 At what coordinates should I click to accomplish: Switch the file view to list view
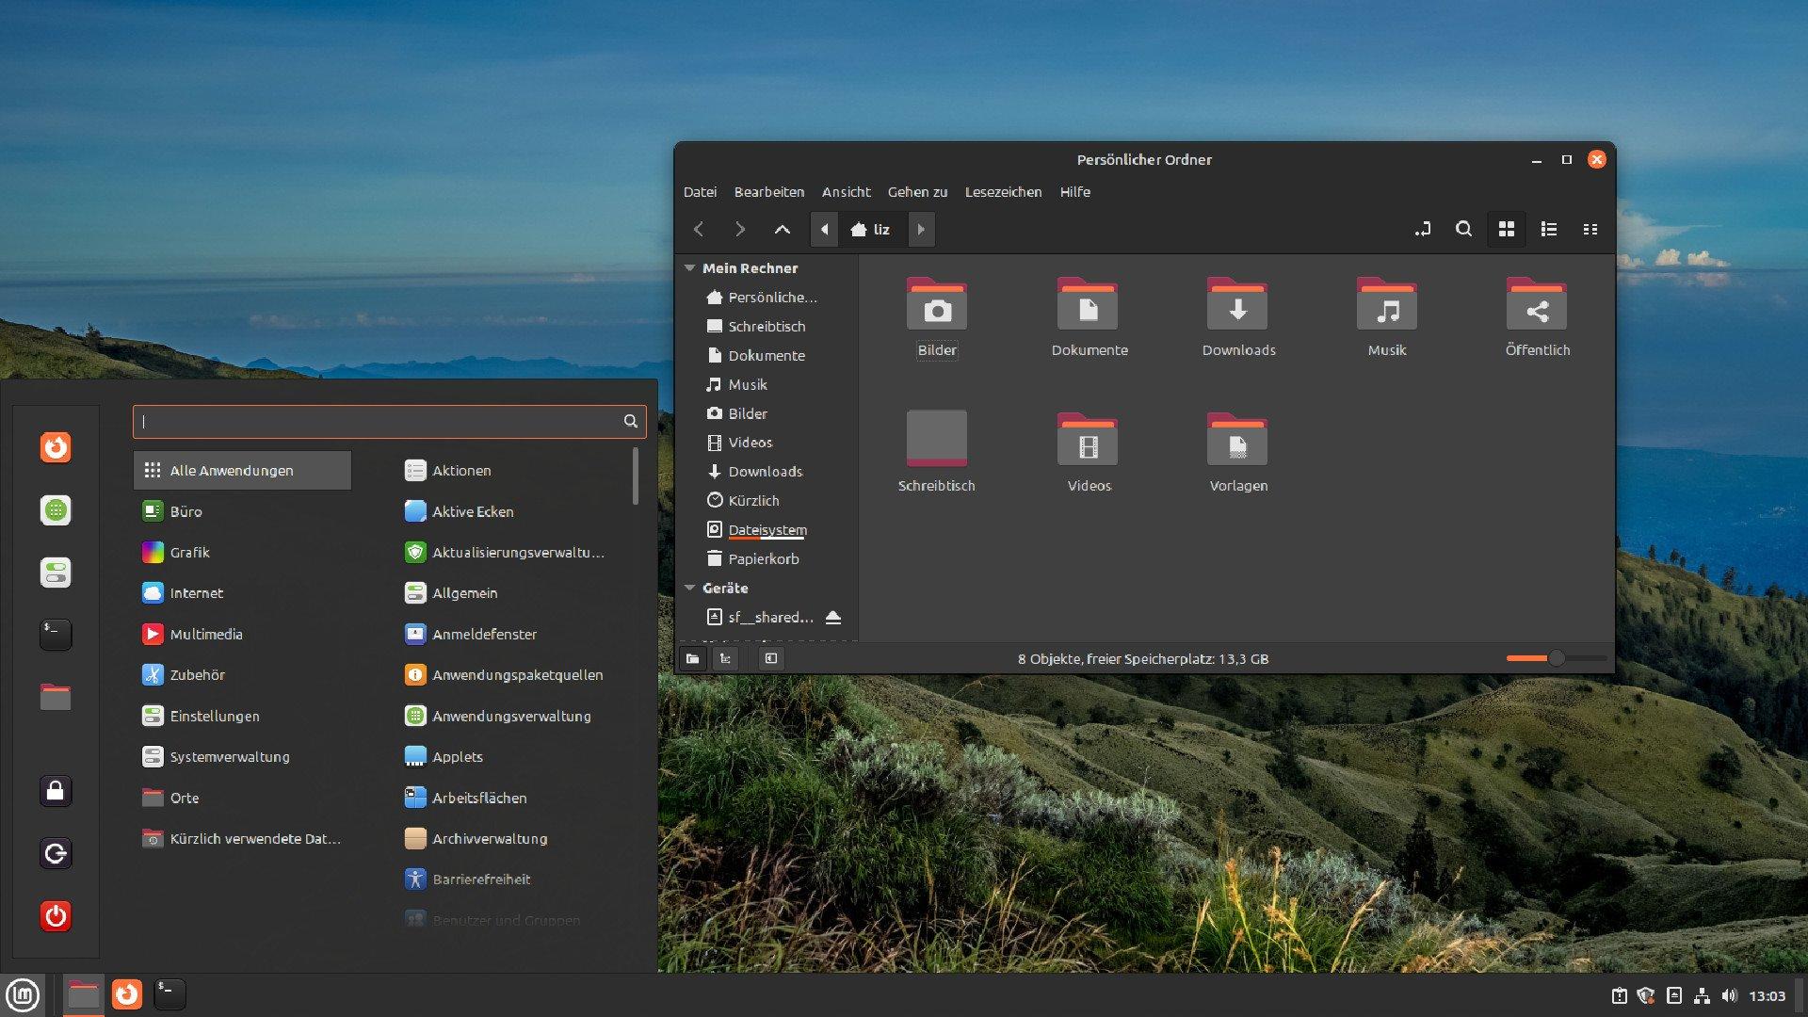[1549, 229]
